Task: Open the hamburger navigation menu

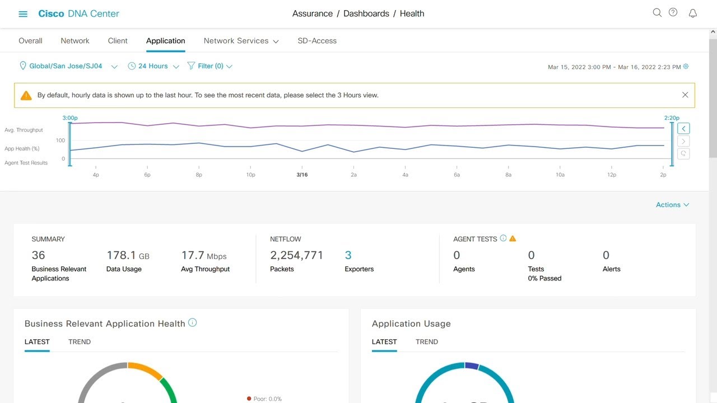Action: [x=23, y=14]
